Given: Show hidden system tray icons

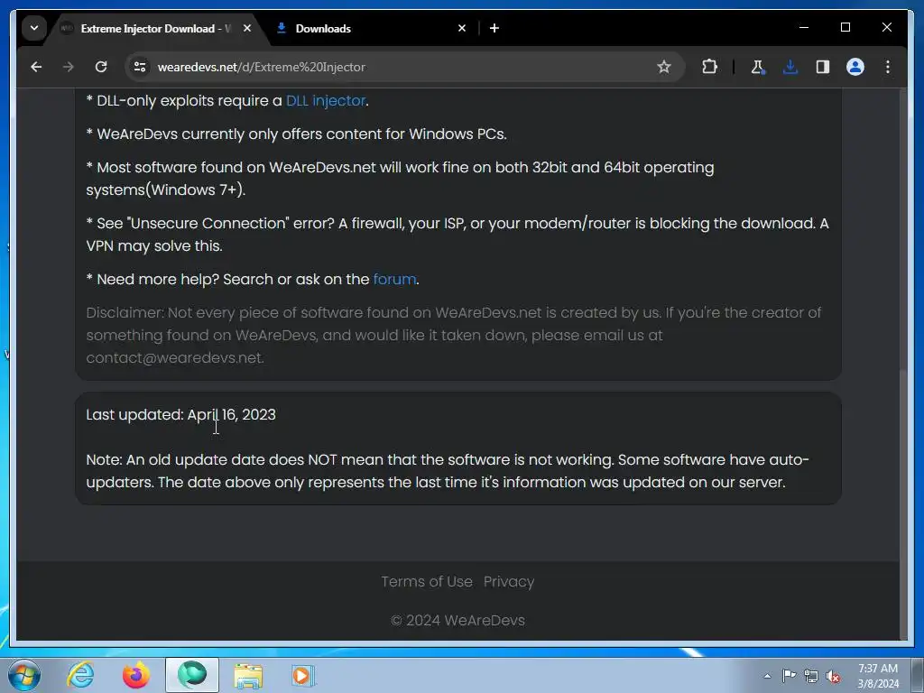Looking at the screenshot, I should tap(767, 676).
